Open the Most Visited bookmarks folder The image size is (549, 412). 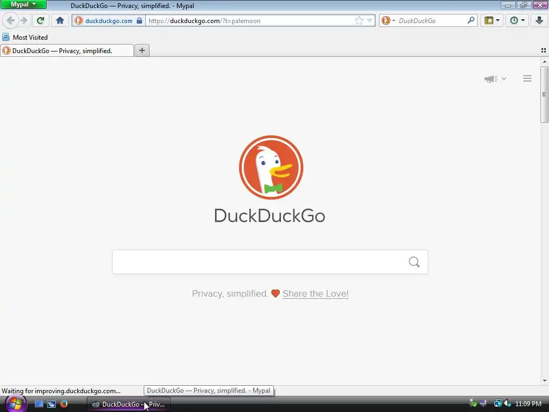pos(25,37)
